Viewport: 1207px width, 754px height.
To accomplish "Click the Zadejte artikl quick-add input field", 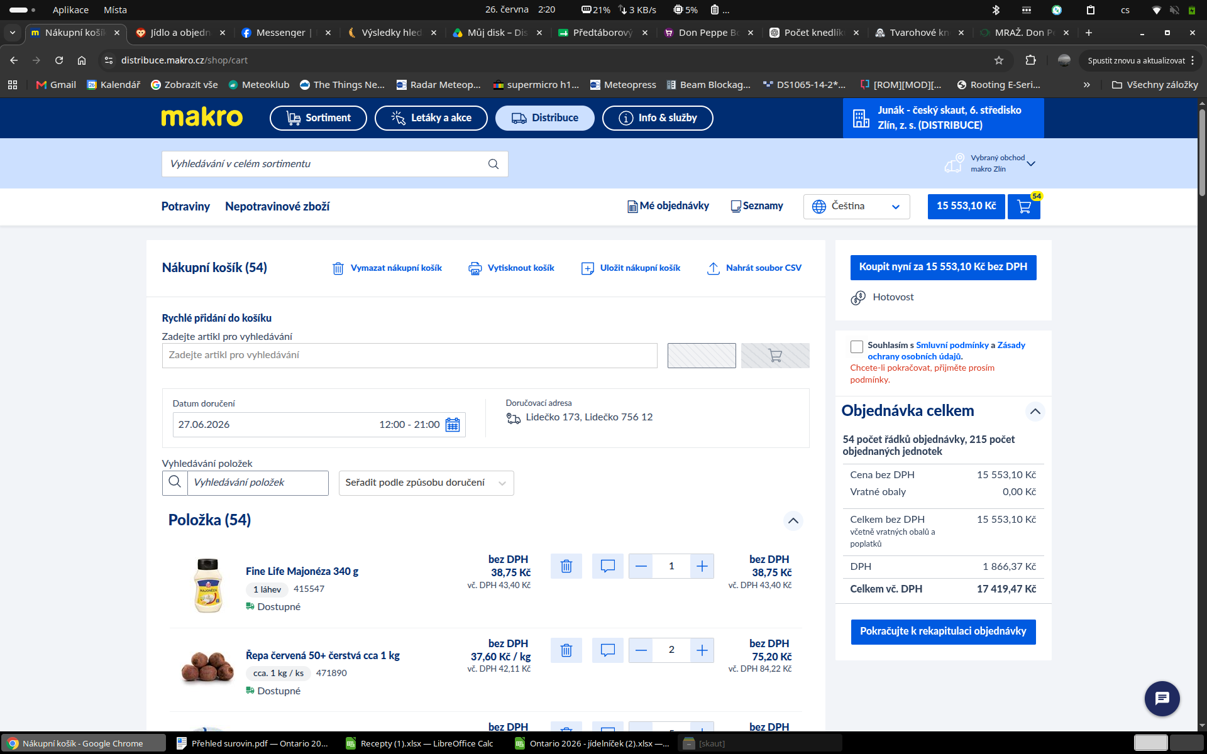I will pos(409,356).
